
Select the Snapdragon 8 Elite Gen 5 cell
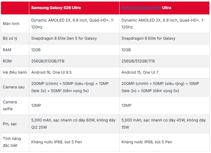pos(64,38)
